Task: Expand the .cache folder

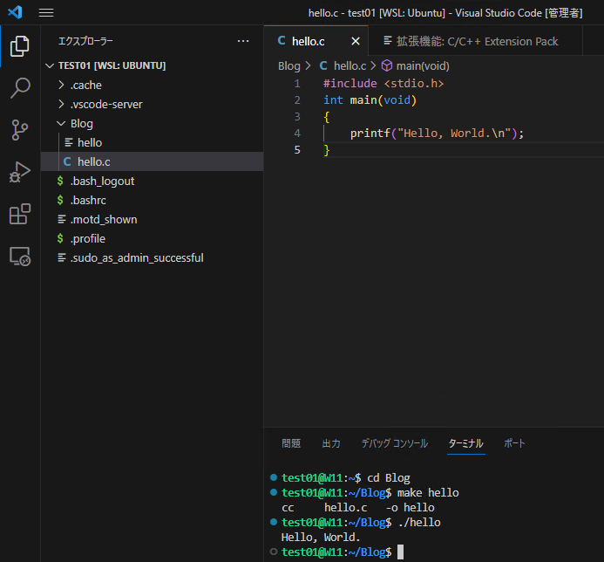Action: click(61, 85)
